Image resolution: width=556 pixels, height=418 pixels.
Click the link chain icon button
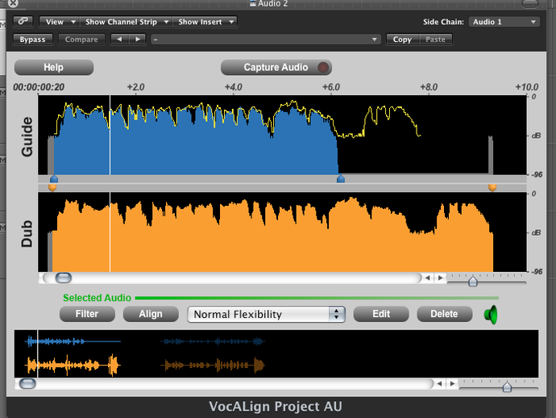click(x=23, y=21)
